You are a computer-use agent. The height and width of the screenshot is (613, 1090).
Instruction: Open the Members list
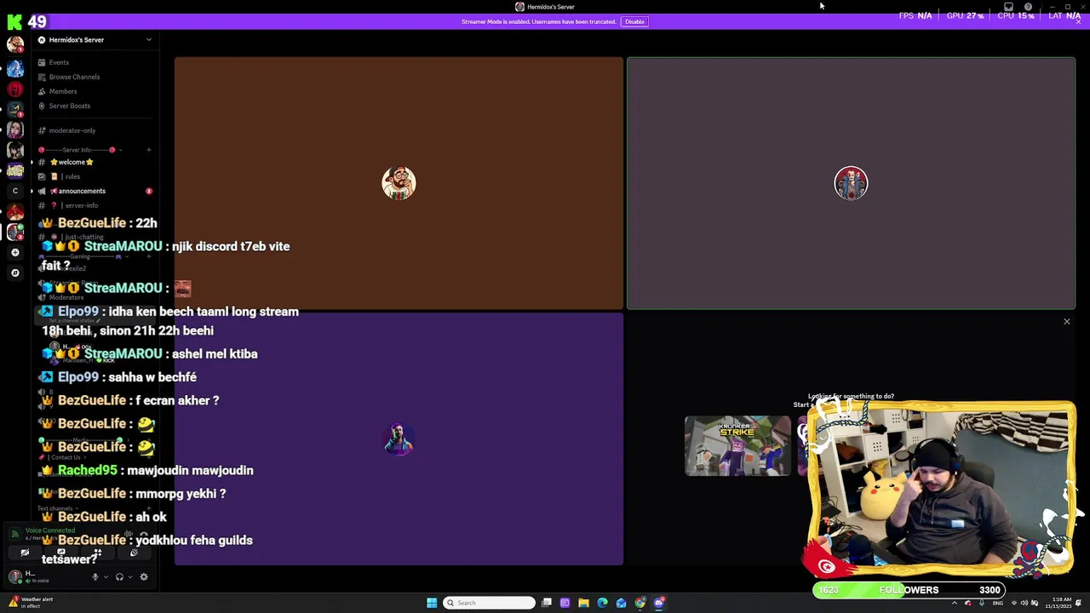63,91
